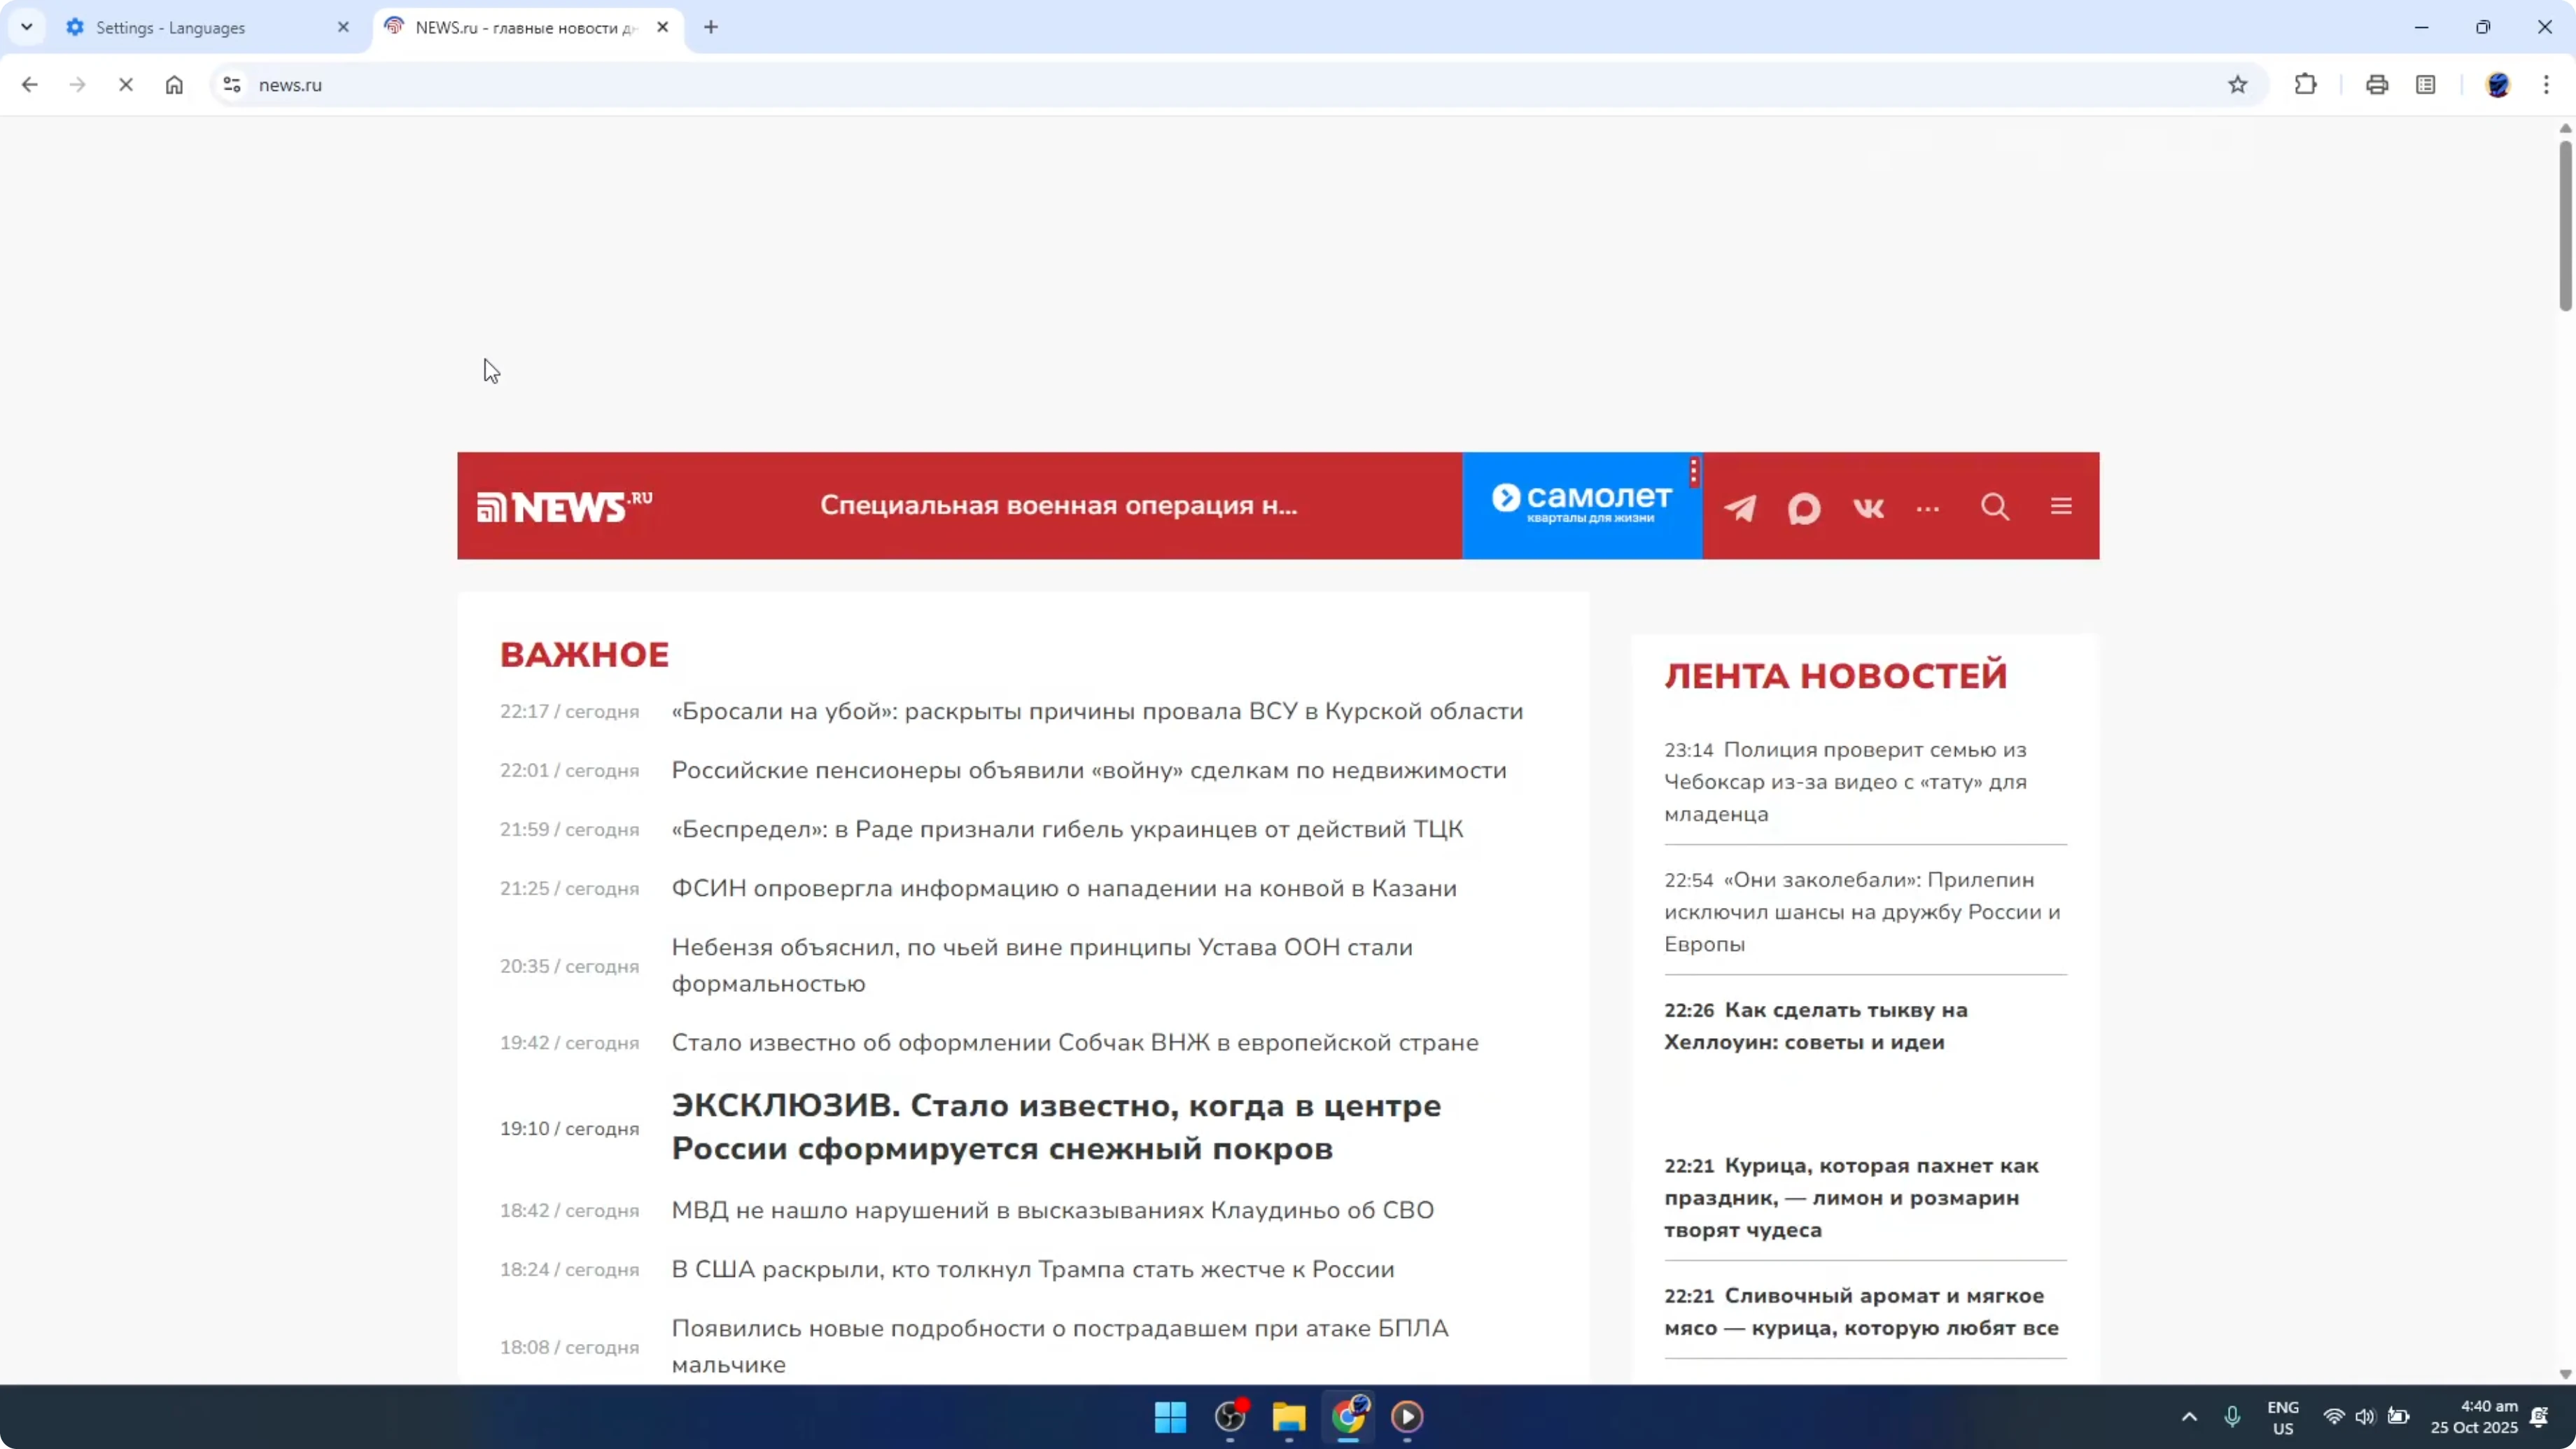Open the Windows Start menu

coord(1168,1417)
